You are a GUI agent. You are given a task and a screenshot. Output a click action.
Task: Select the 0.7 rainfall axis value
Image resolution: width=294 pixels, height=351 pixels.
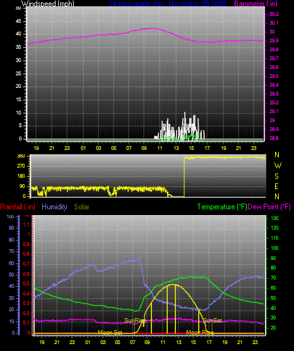pyautogui.click(x=26, y=264)
